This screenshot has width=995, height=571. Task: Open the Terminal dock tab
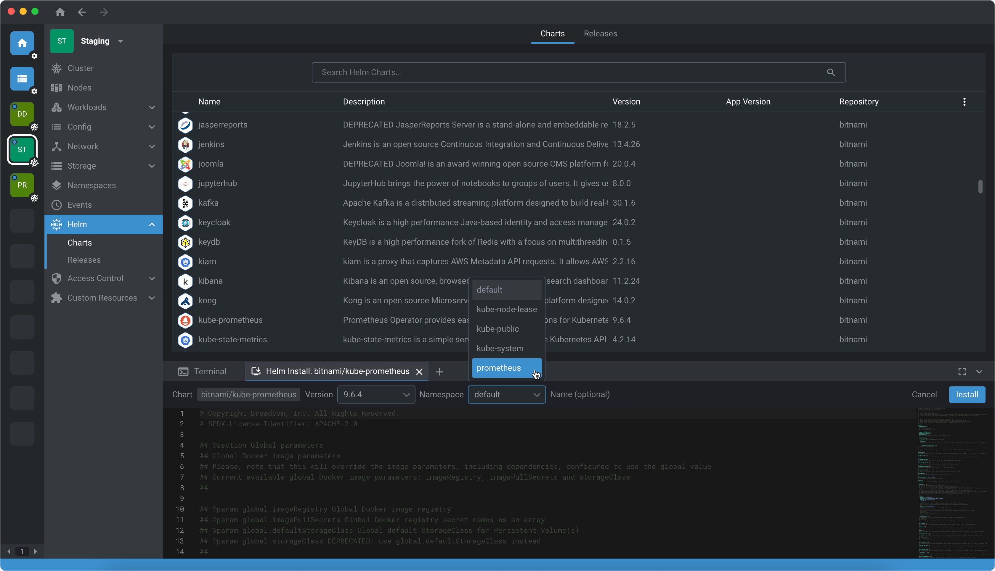(203, 371)
